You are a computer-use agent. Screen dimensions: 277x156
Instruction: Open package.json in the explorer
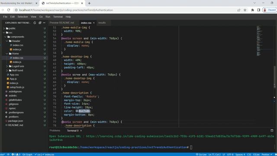[16, 121]
